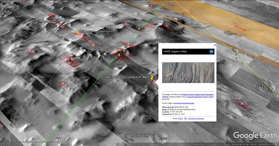This screenshot has width=279, height=146.
Task: Close the HiRISE Imagery info balloon
Action: click(215, 45)
